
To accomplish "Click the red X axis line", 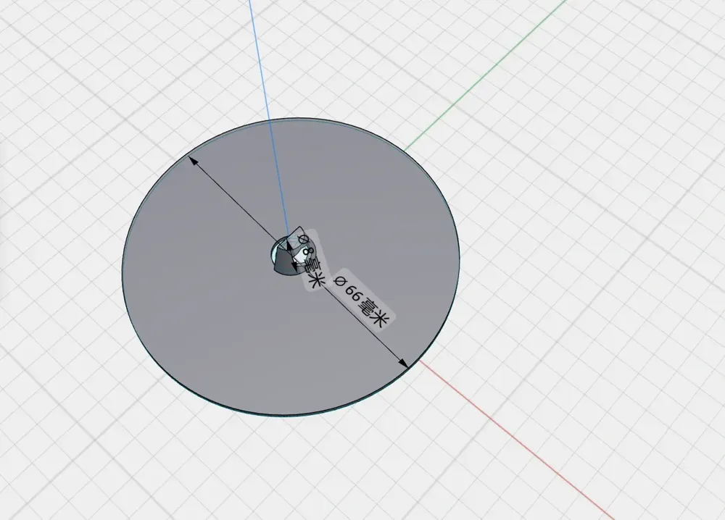I will point(518,442).
